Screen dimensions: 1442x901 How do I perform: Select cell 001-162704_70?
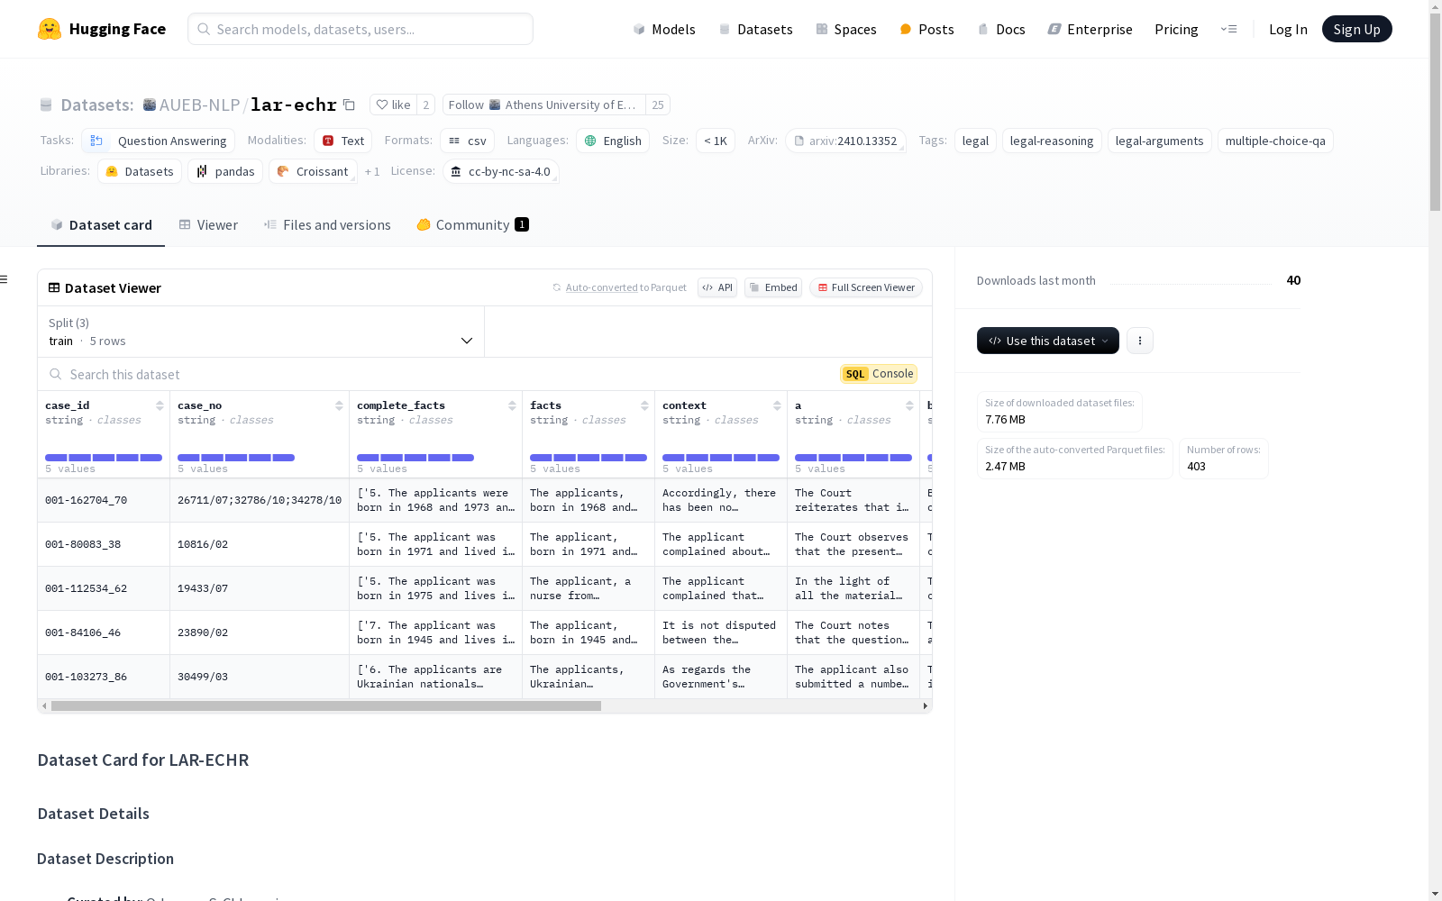click(x=104, y=500)
